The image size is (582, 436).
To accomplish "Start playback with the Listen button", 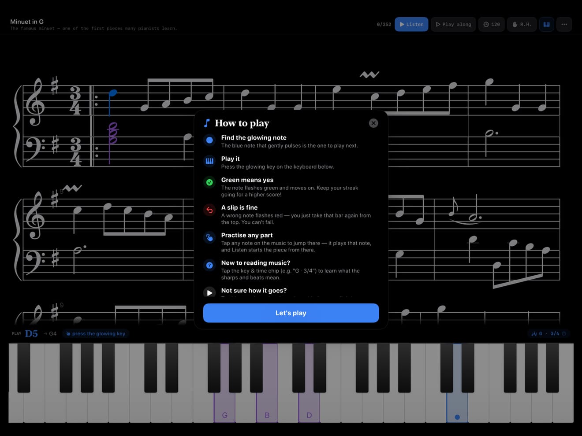I will pos(411,24).
